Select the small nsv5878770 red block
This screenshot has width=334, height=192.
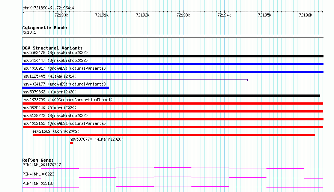click(x=71, y=143)
